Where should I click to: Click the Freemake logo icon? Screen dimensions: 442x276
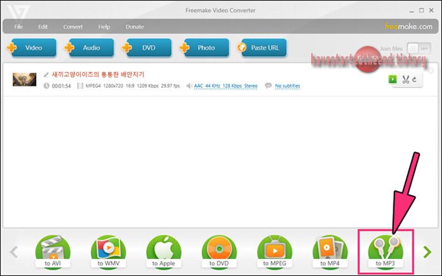[18, 12]
